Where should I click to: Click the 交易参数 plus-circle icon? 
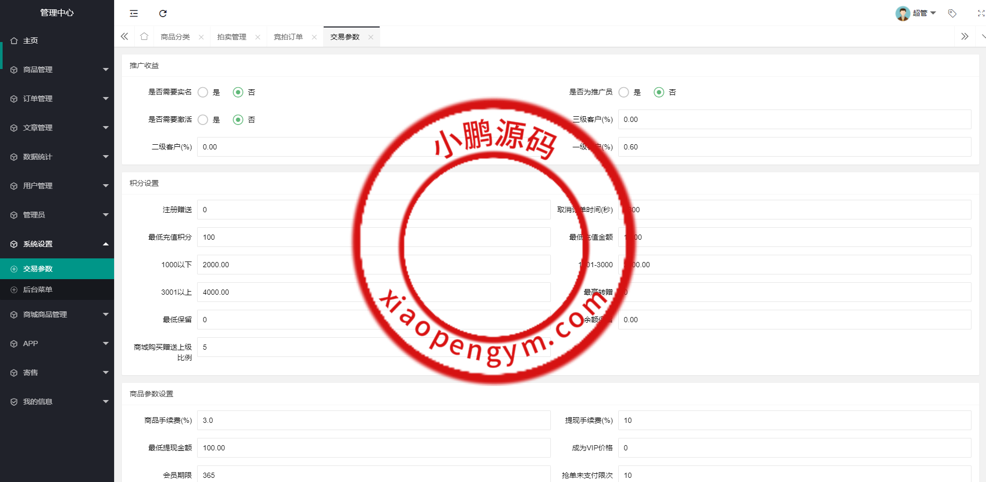tap(14, 269)
